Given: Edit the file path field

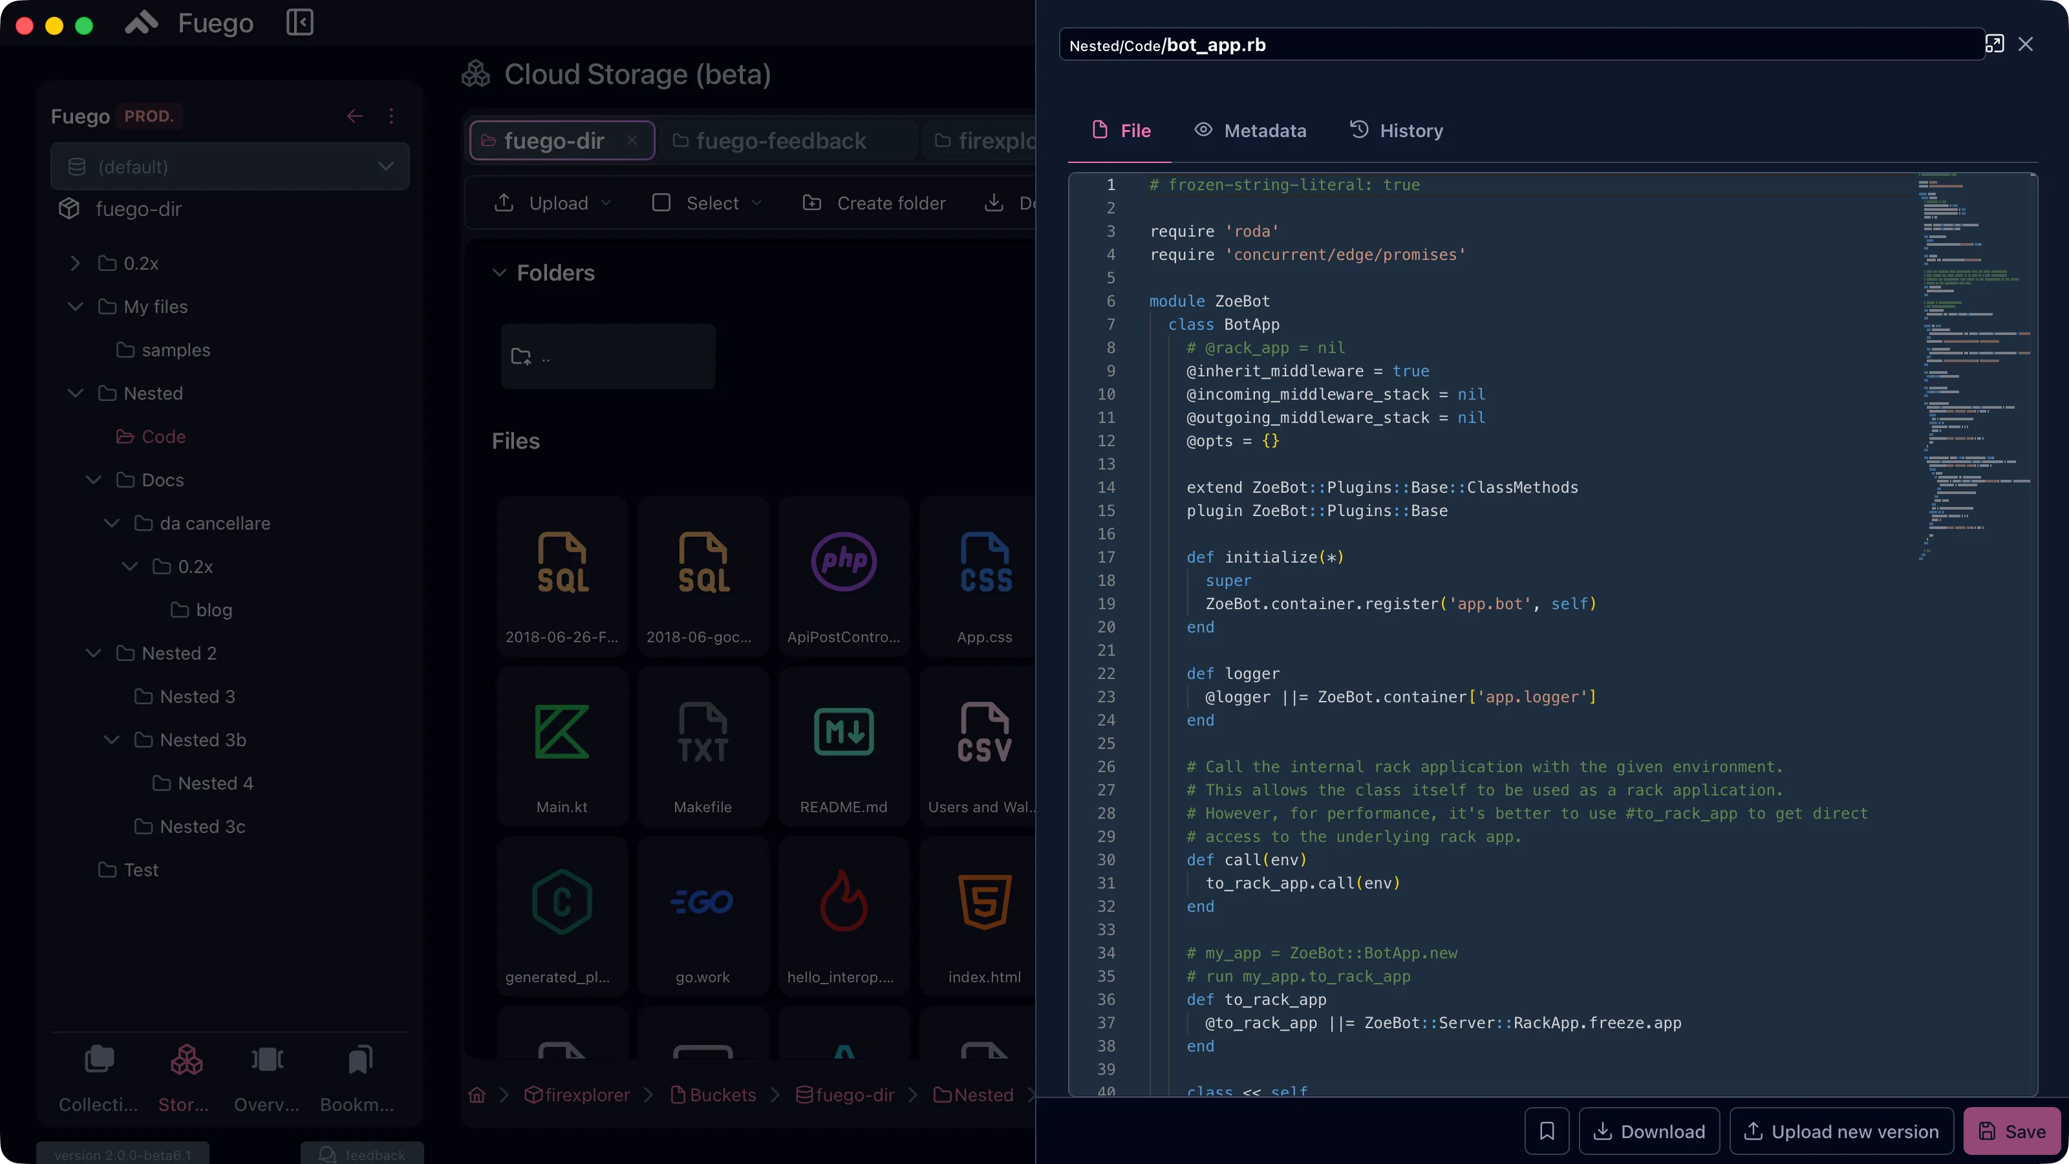Looking at the screenshot, I should tap(1521, 45).
